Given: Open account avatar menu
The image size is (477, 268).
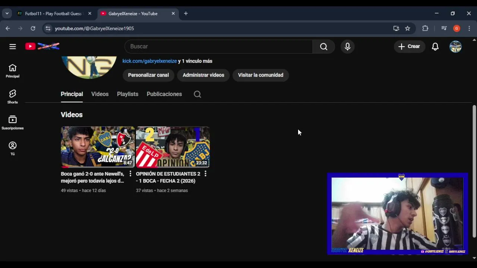Looking at the screenshot, I should click(x=455, y=47).
